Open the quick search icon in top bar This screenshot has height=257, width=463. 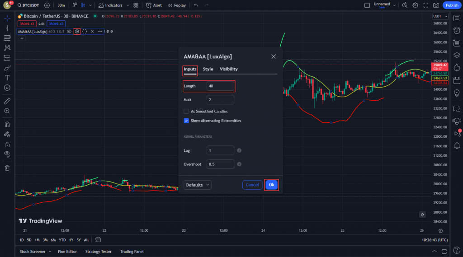[405, 5]
